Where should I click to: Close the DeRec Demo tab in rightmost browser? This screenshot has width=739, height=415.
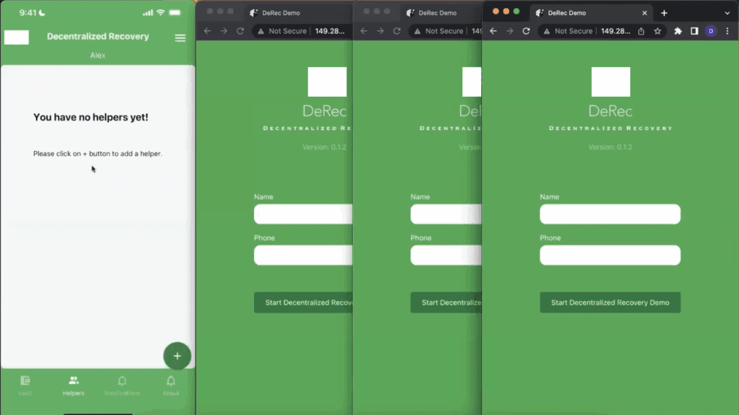point(644,13)
